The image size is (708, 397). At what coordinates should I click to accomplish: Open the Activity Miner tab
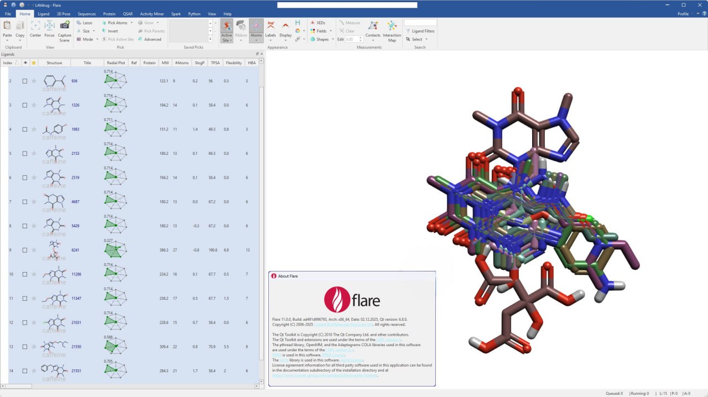pos(152,13)
